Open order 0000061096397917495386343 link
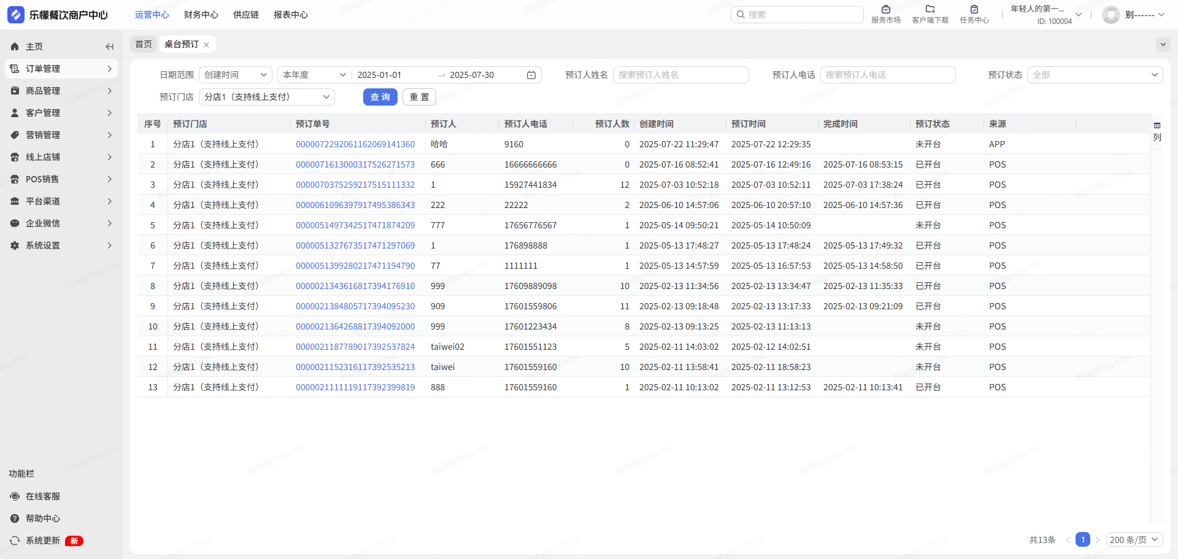 pyautogui.click(x=355, y=205)
